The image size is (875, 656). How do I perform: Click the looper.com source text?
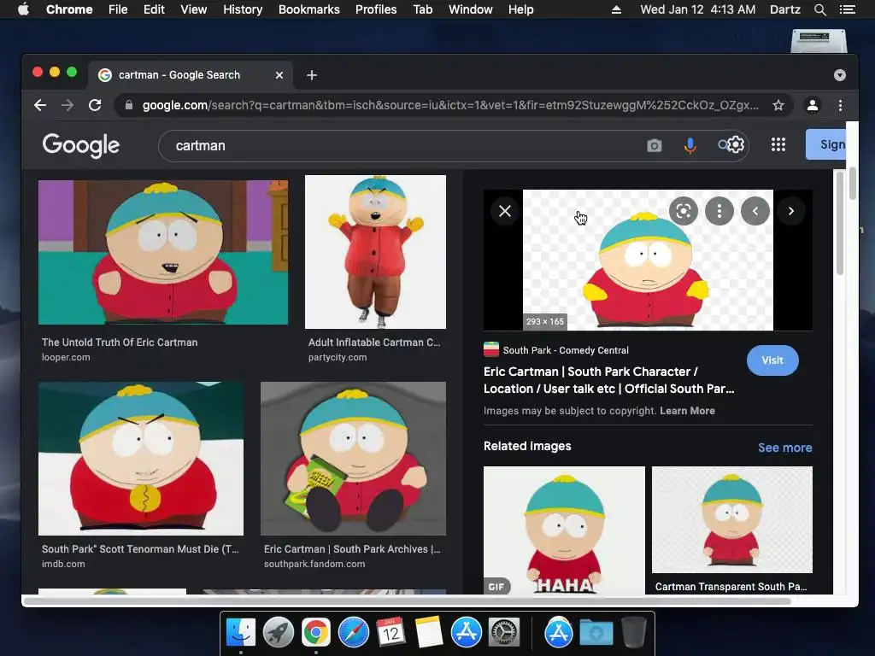point(66,357)
